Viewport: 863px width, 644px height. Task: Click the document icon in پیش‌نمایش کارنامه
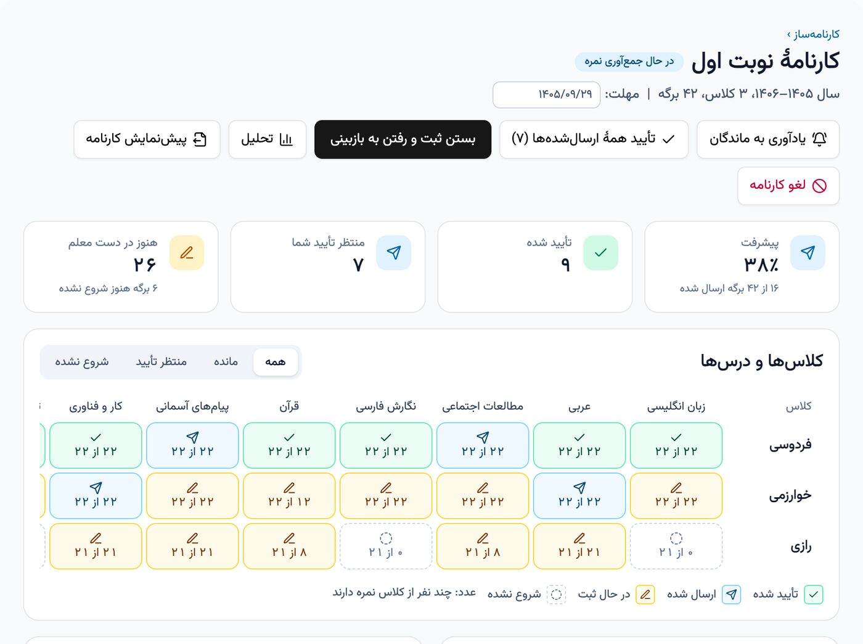click(200, 139)
